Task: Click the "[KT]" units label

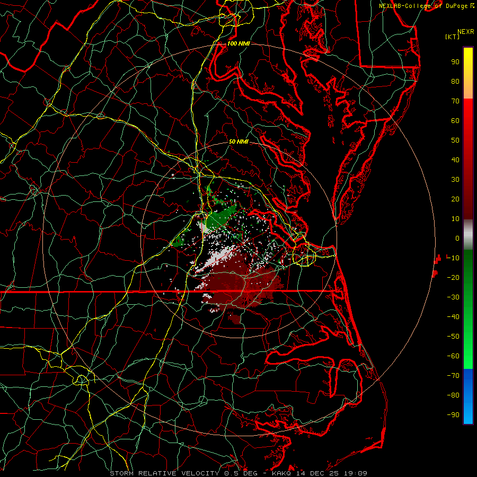Action: 452,37
